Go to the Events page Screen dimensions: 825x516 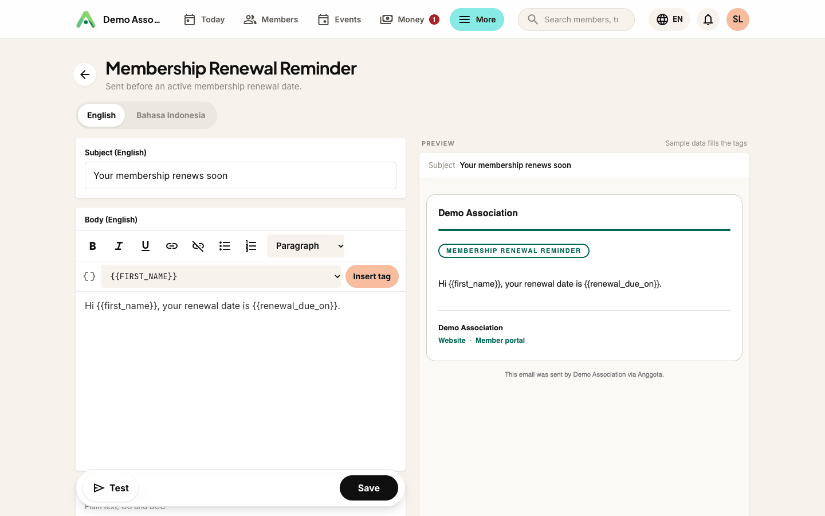pyautogui.click(x=339, y=19)
